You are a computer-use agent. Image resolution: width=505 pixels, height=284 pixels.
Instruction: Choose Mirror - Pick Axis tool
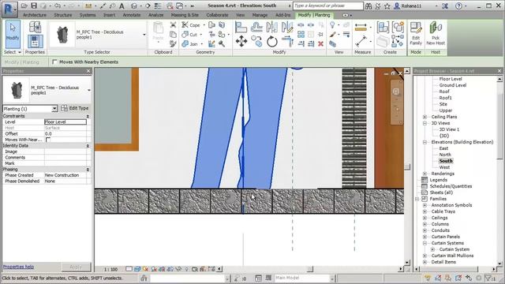click(x=272, y=27)
